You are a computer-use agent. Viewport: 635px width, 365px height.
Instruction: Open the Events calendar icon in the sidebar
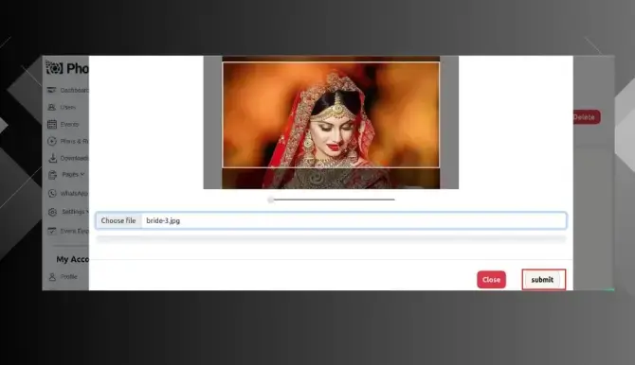point(52,124)
